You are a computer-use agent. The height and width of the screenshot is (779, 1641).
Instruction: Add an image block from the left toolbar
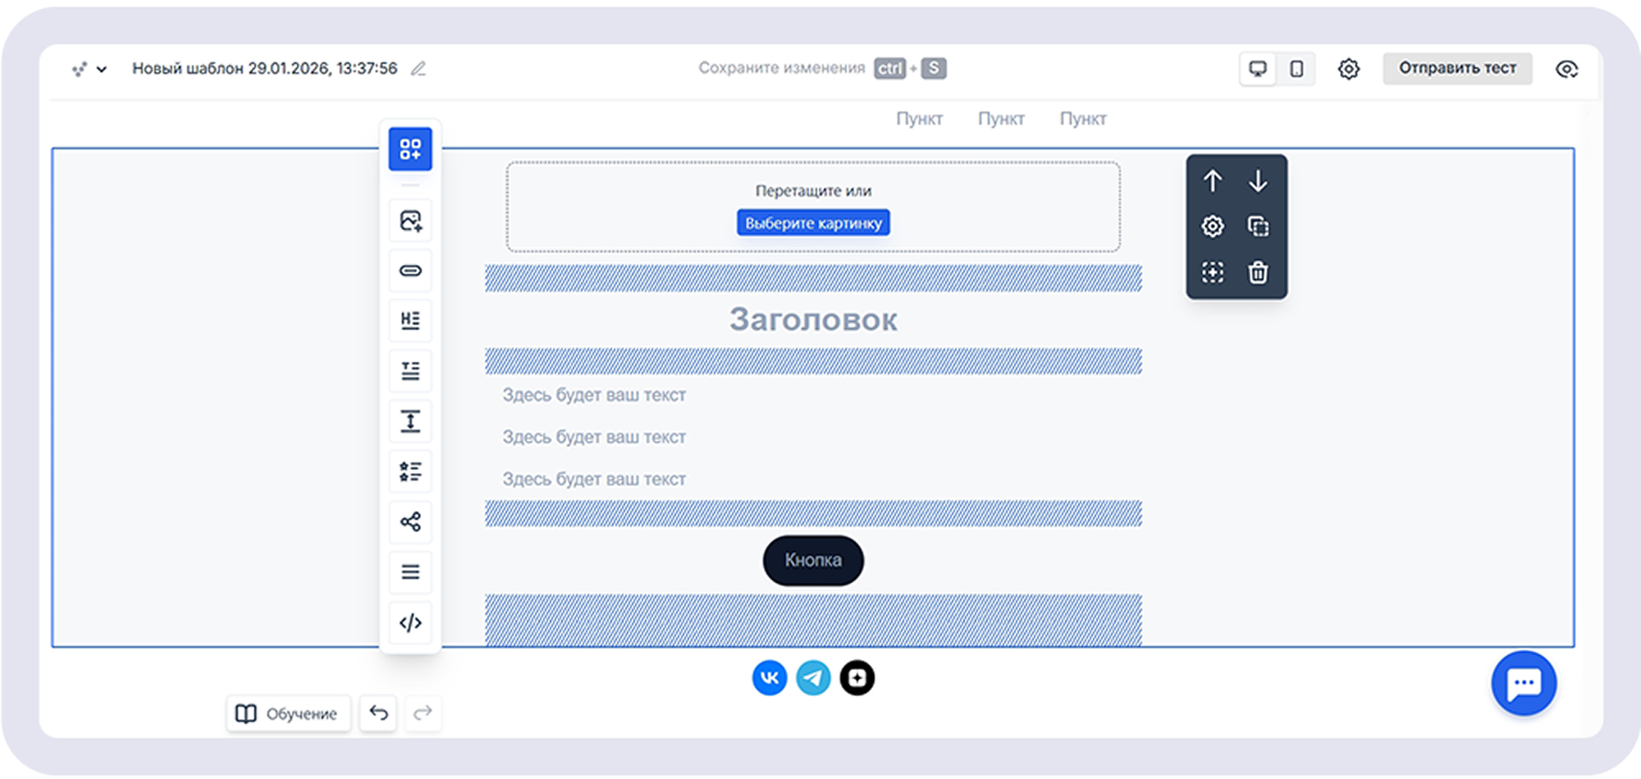(x=410, y=220)
